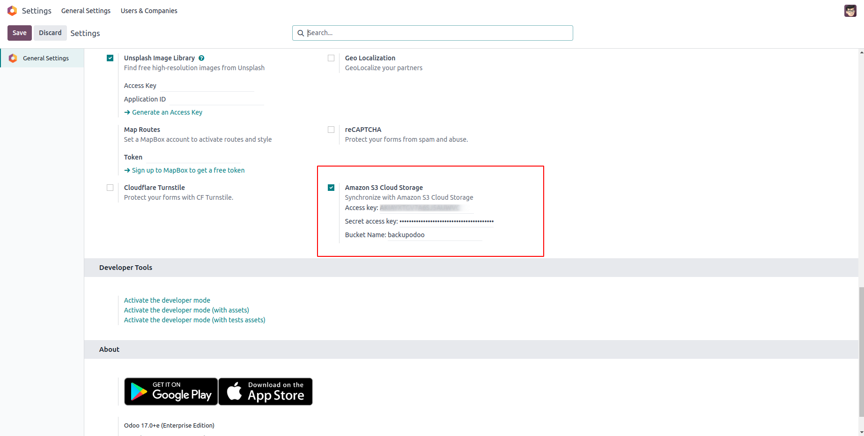This screenshot has width=864, height=436.
Task: Enable the Cloudflare Turnstile checkbox
Action: pos(110,188)
